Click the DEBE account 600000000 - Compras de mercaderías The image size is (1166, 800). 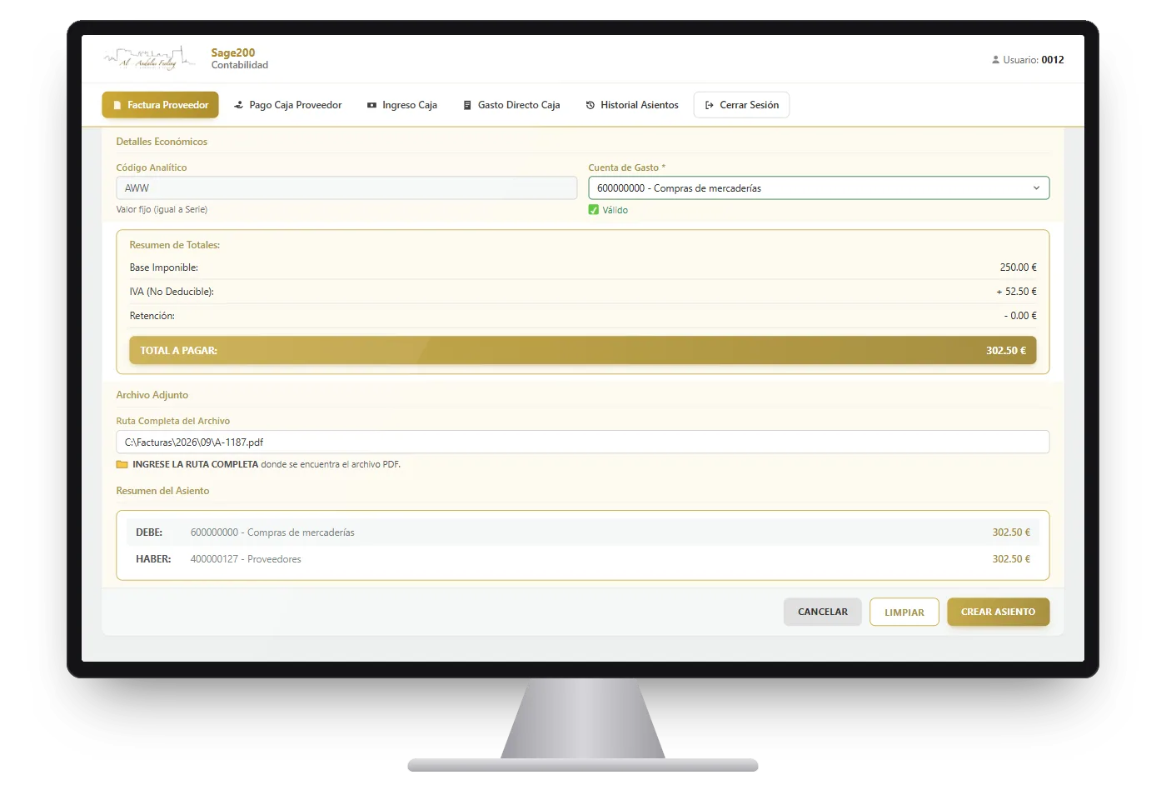click(272, 532)
